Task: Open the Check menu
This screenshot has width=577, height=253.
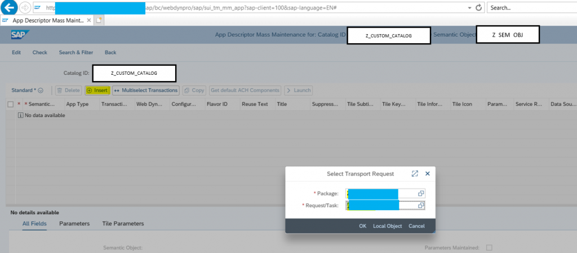Action: pos(40,52)
